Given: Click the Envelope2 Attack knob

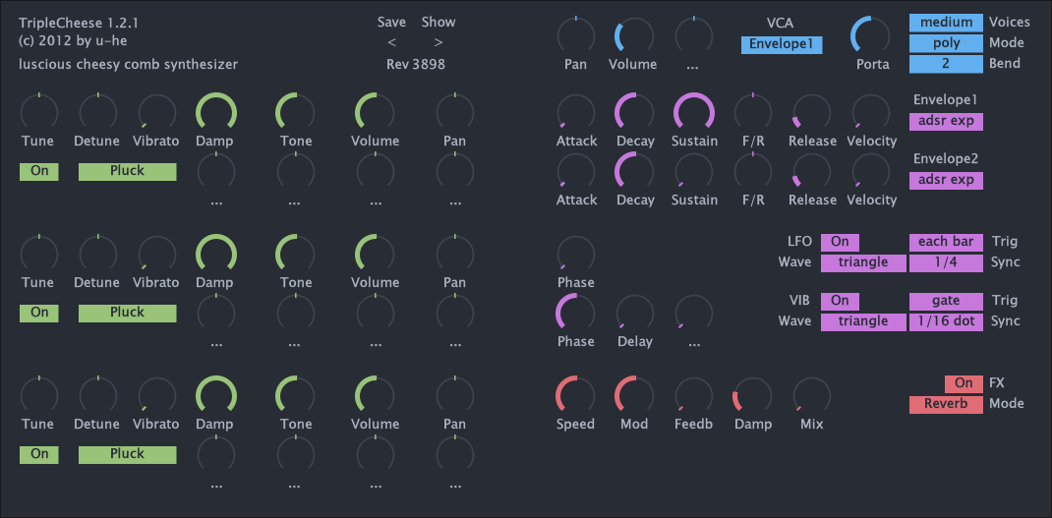Looking at the screenshot, I should 575,170.
